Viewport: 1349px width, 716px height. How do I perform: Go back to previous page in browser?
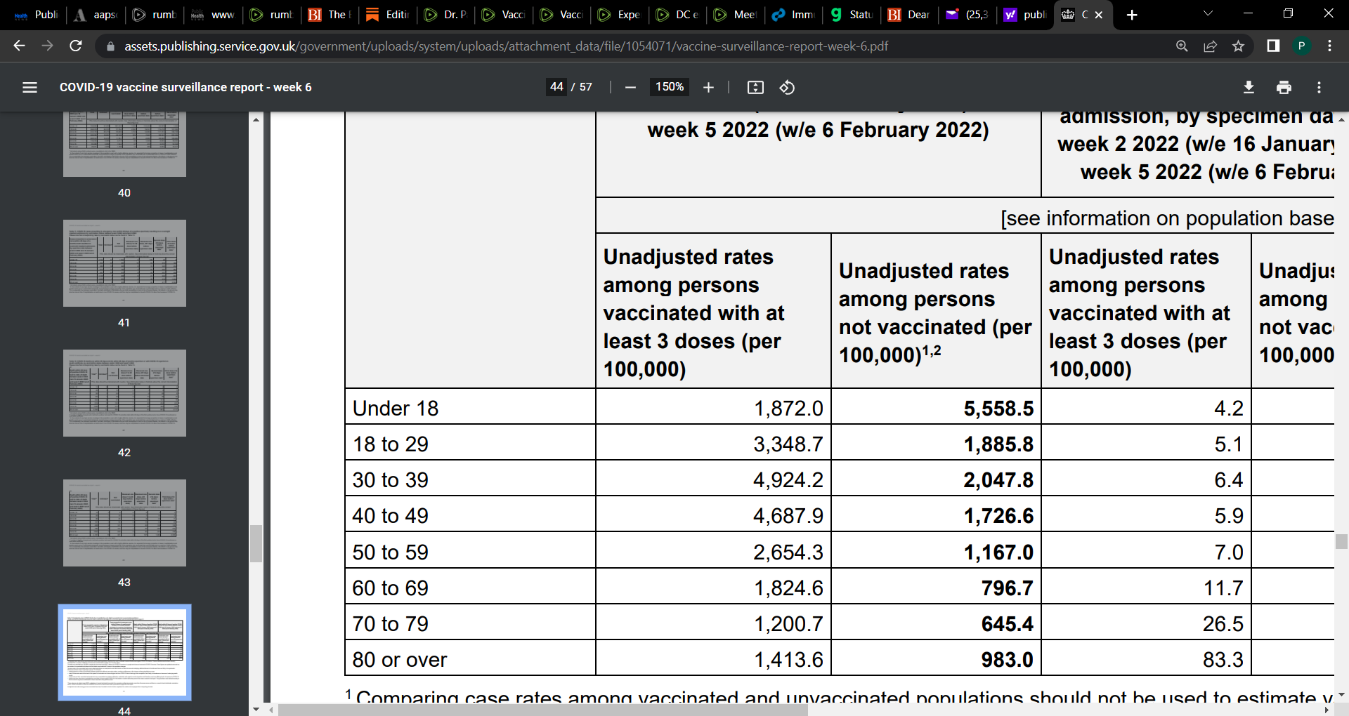(19, 46)
